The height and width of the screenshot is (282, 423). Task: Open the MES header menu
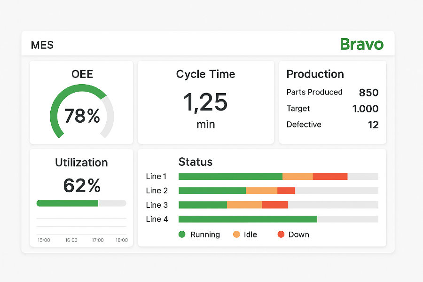[x=42, y=45]
